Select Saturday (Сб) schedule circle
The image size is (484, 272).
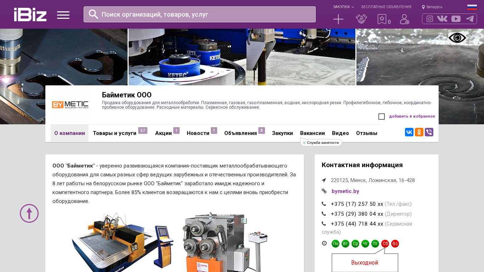pyautogui.click(x=385, y=244)
